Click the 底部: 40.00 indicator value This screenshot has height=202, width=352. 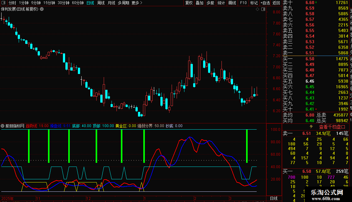[82, 126]
